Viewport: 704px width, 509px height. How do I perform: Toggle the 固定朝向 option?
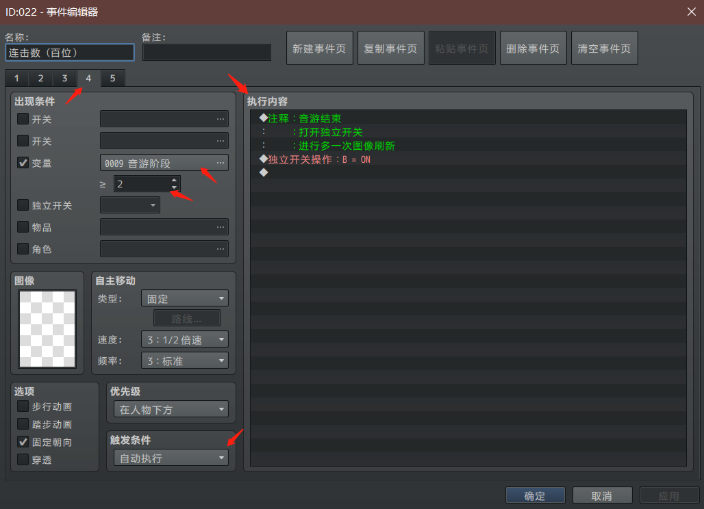[x=23, y=442]
